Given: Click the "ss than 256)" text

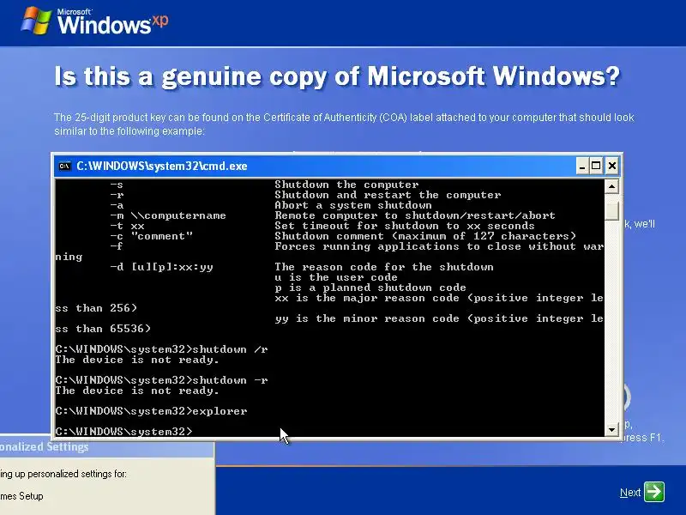Looking at the screenshot, I should coord(96,308).
